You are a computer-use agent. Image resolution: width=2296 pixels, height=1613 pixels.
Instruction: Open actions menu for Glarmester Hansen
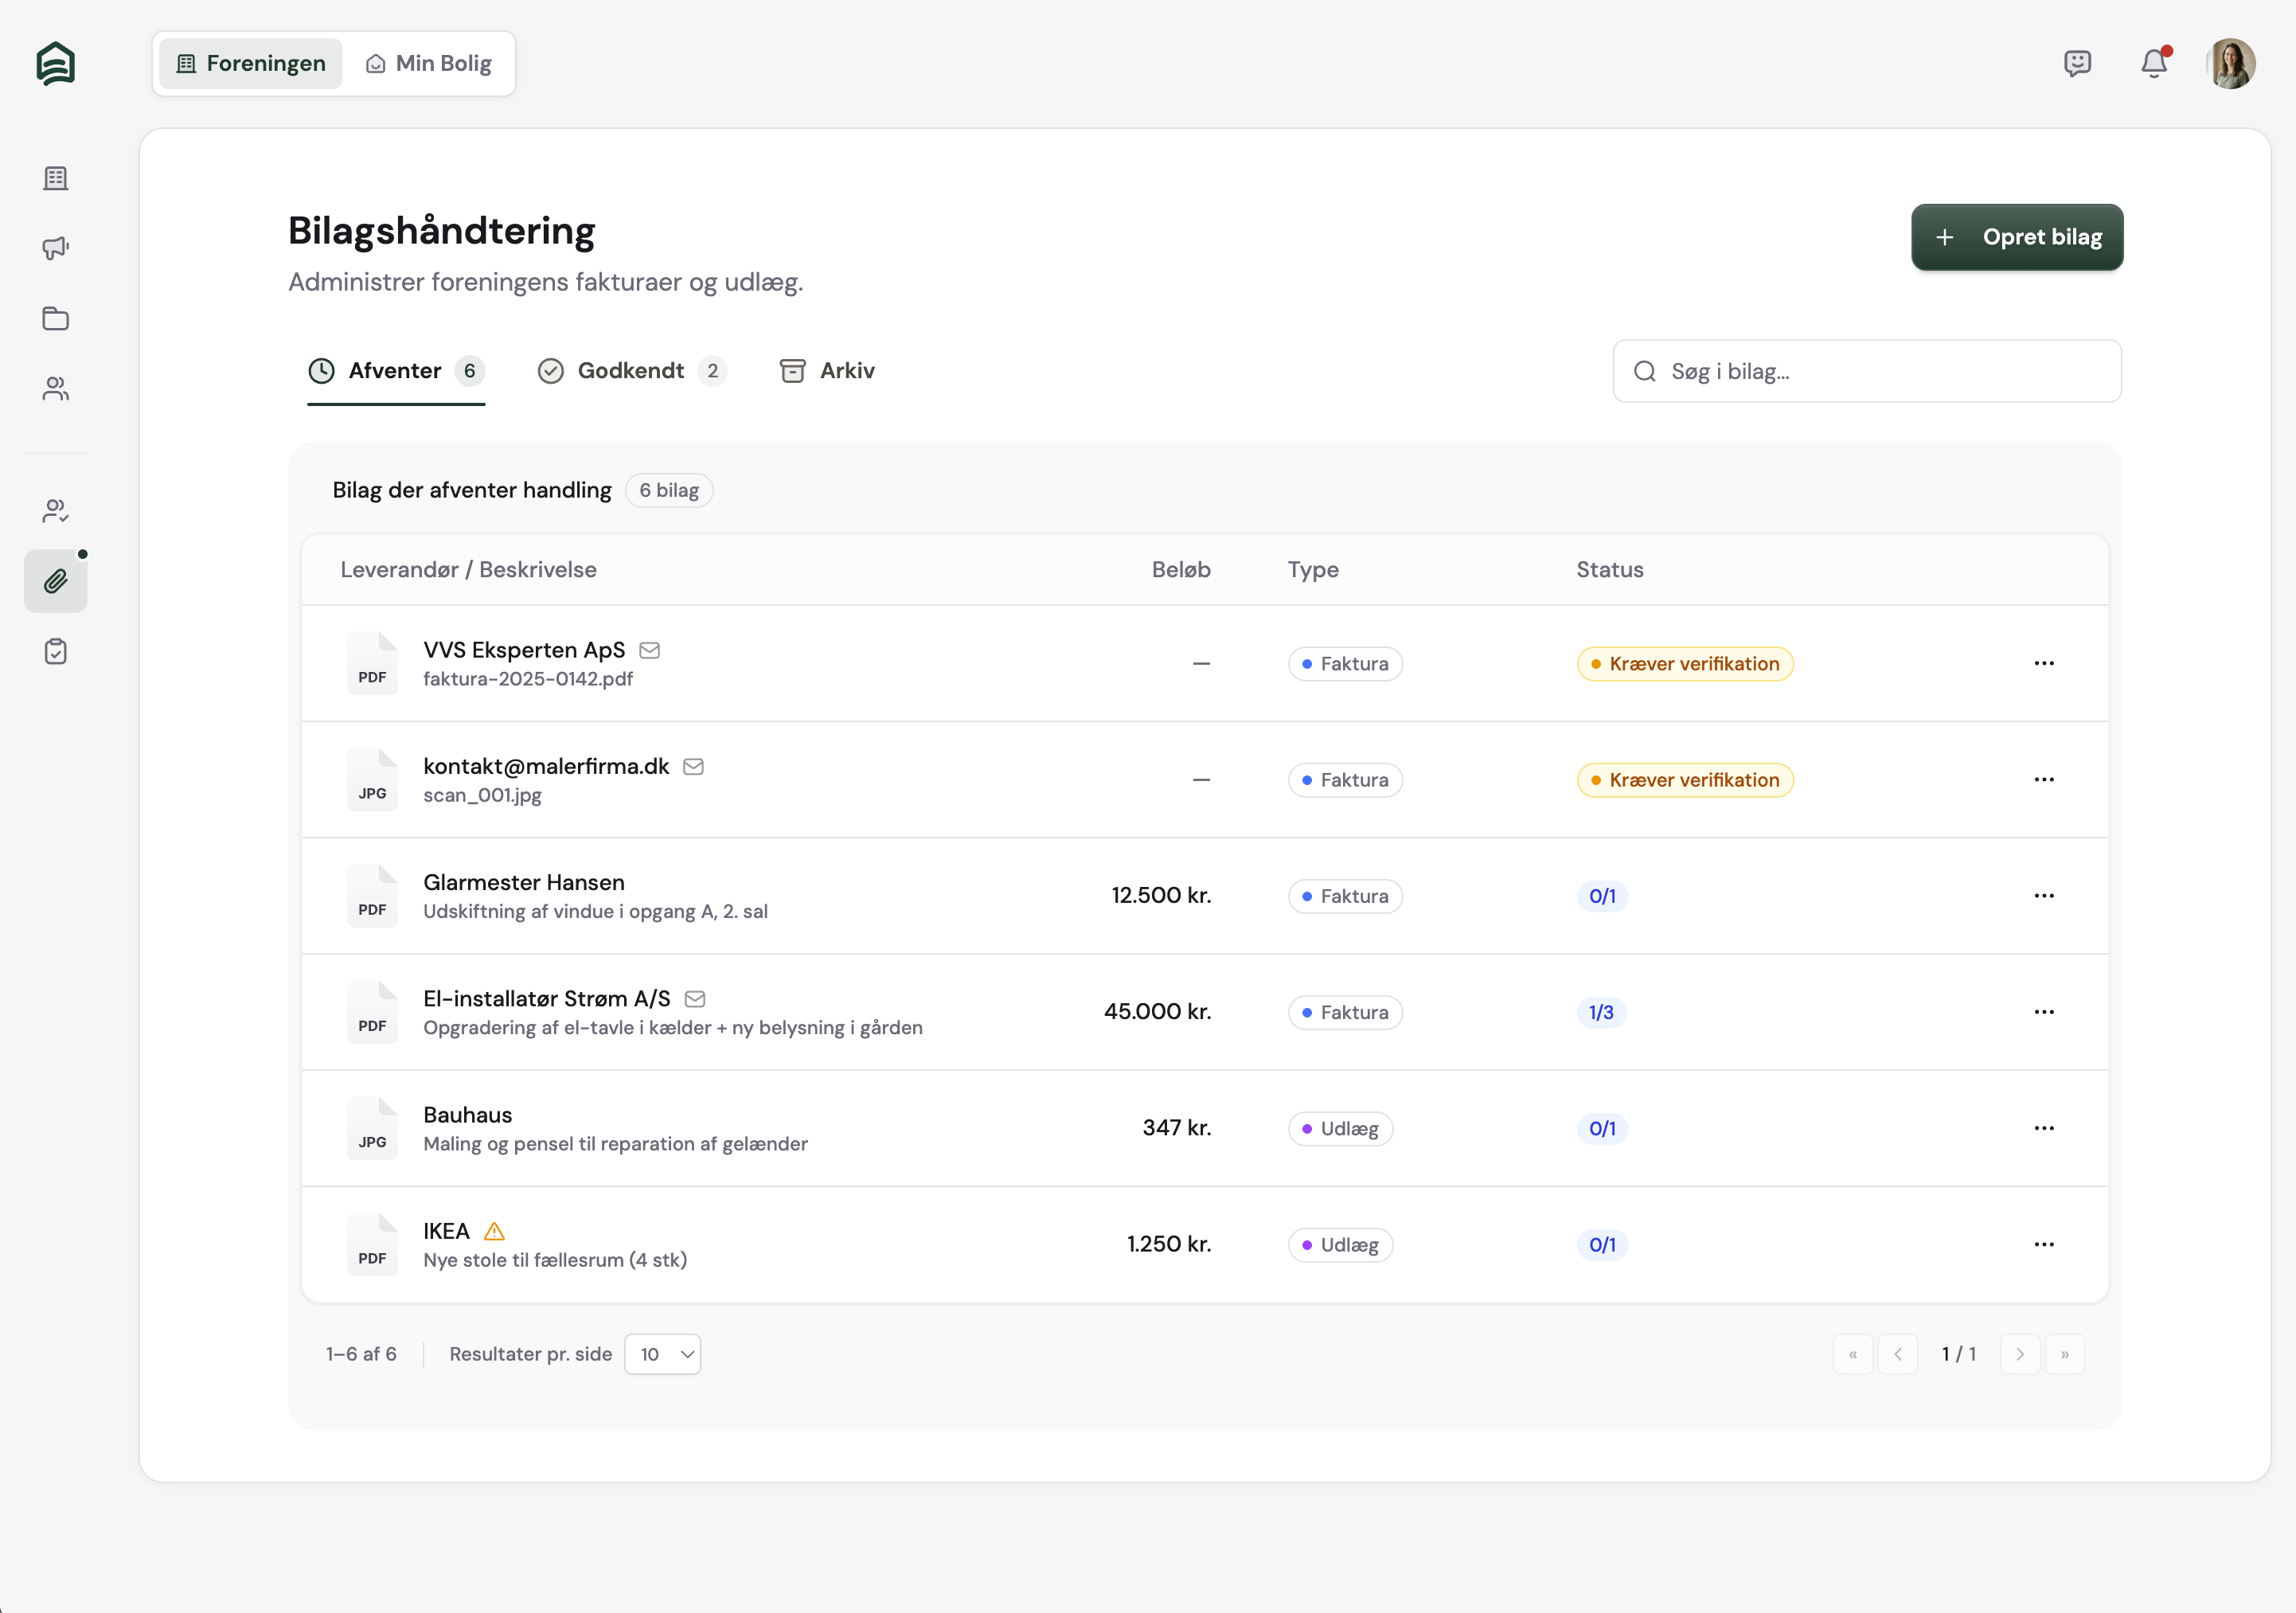2043,896
